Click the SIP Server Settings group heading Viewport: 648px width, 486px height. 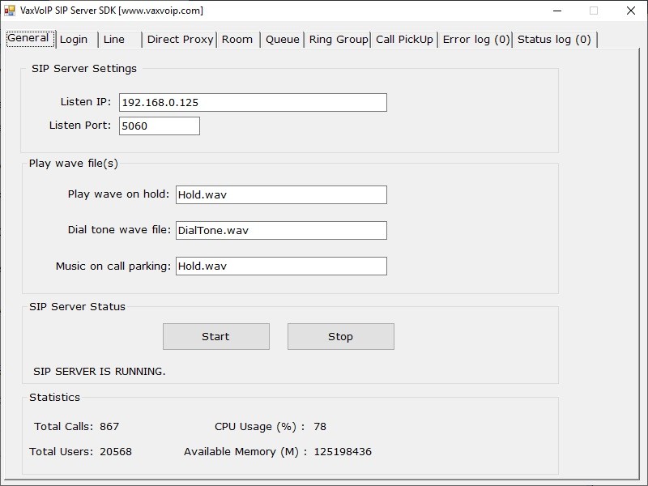click(x=84, y=68)
